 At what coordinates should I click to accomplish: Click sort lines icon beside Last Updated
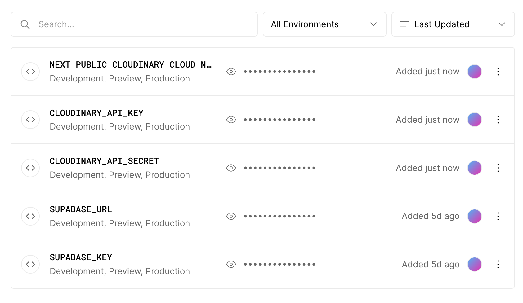click(404, 24)
